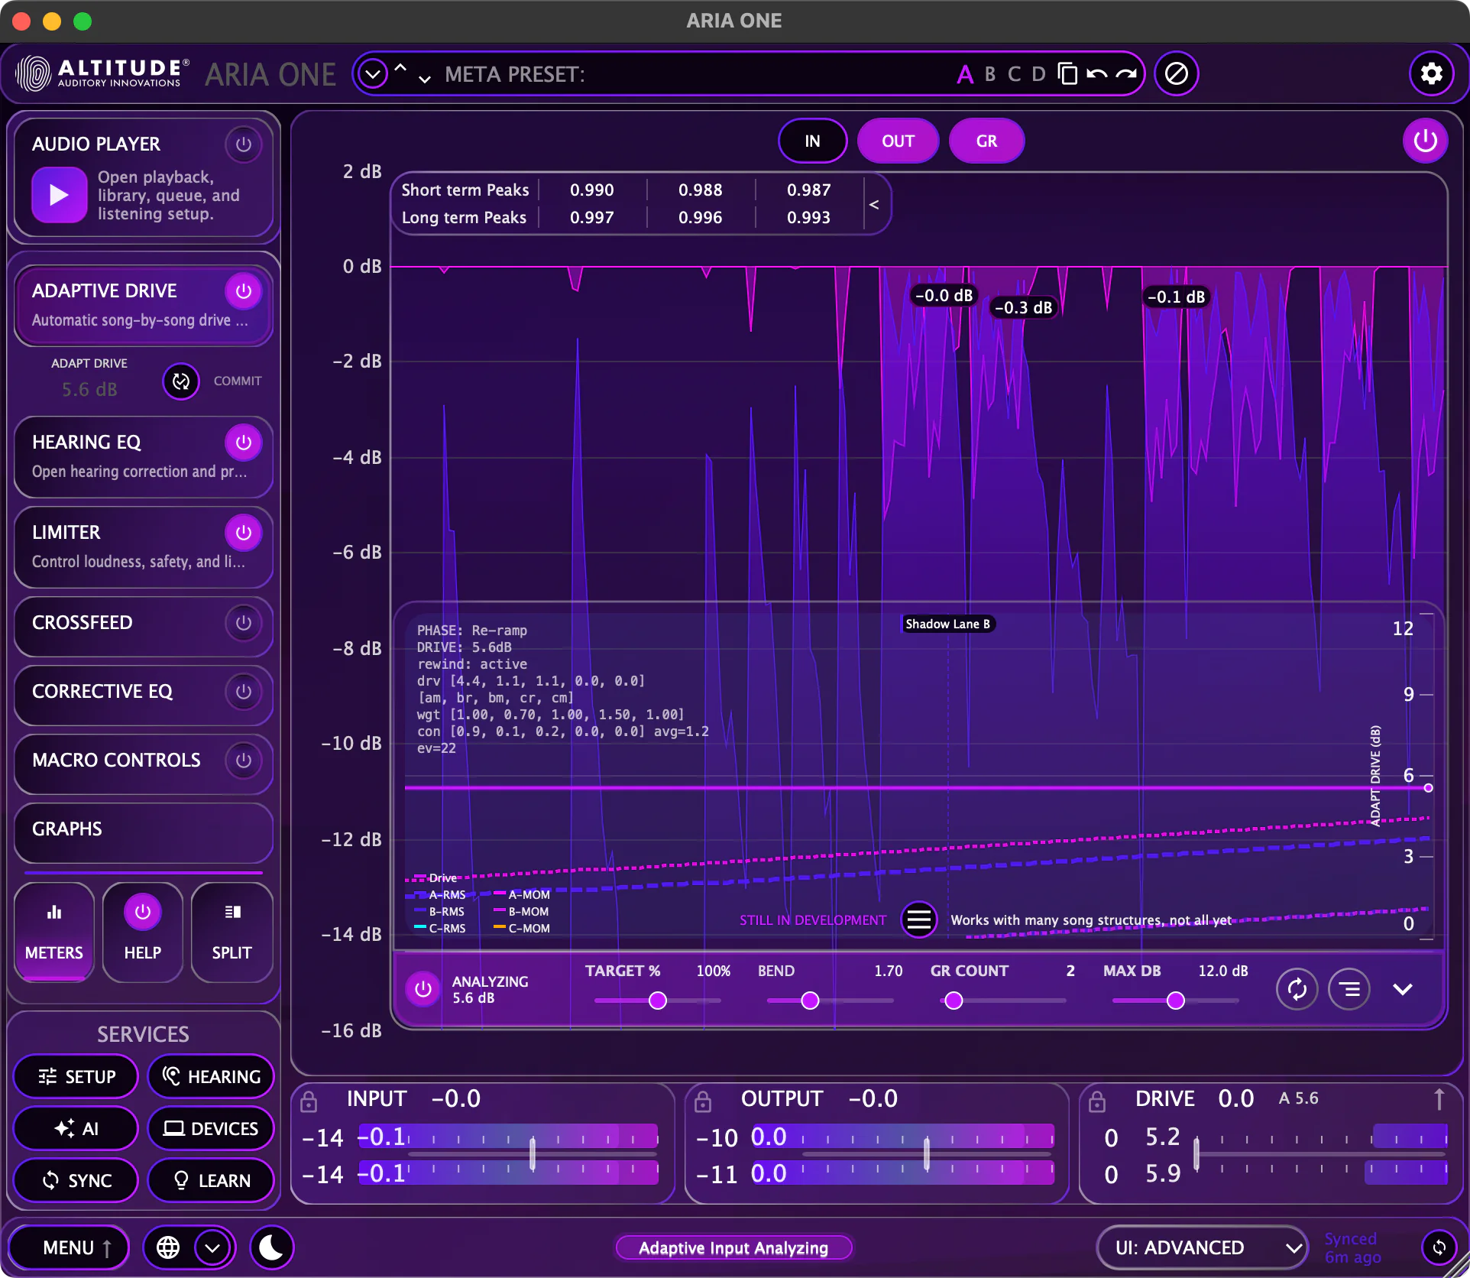The width and height of the screenshot is (1470, 1278).
Task: Select preset slot D
Action: tap(1038, 74)
